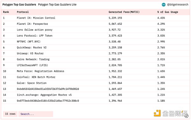Click the 4.29% gas usage value

coord(161,24)
